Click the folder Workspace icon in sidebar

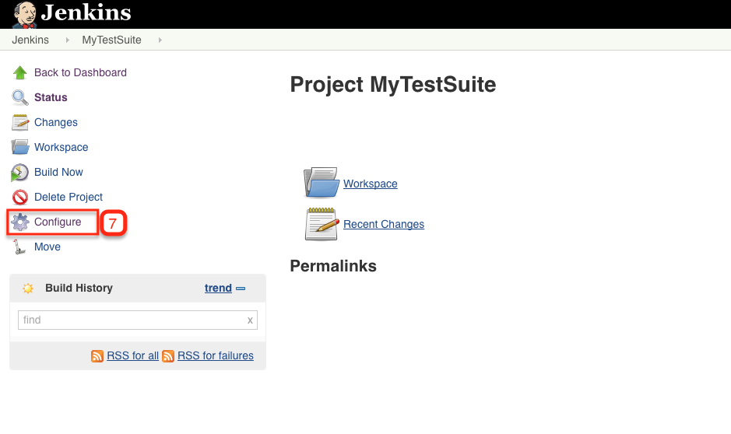[x=20, y=147]
